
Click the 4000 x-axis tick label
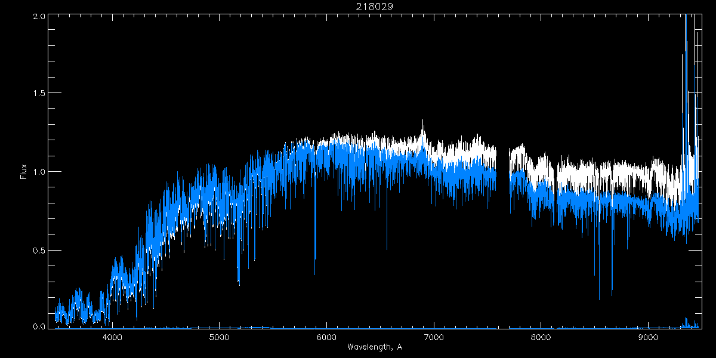coord(112,337)
